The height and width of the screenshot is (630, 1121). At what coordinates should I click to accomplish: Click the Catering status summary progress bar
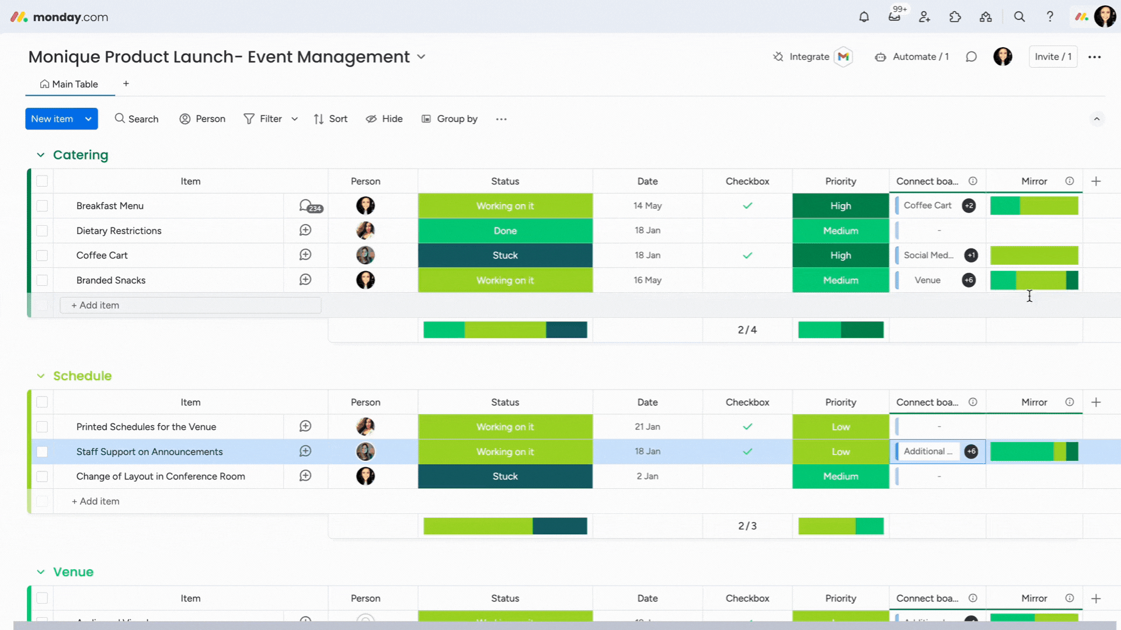pos(505,330)
